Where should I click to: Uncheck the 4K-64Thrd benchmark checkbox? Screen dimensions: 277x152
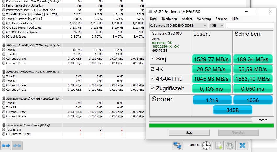click(152, 78)
